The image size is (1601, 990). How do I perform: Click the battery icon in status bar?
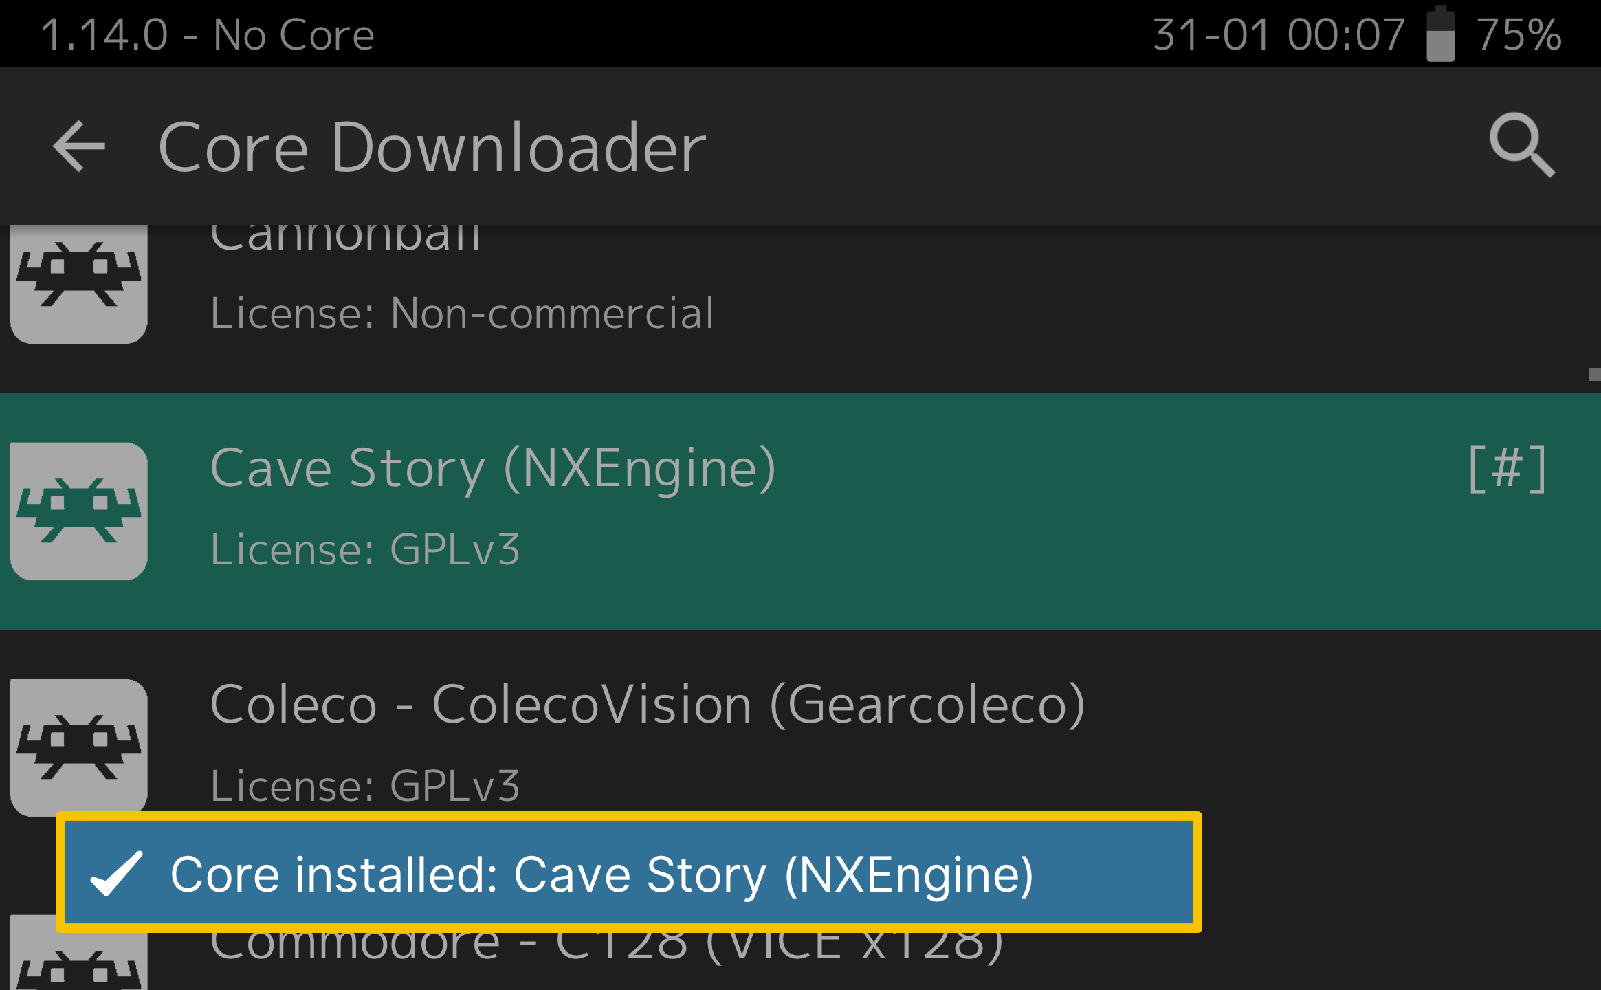click(1440, 34)
